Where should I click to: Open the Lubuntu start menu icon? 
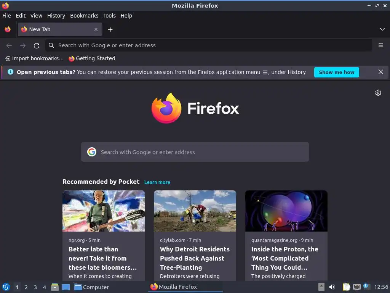pyautogui.click(x=6, y=287)
